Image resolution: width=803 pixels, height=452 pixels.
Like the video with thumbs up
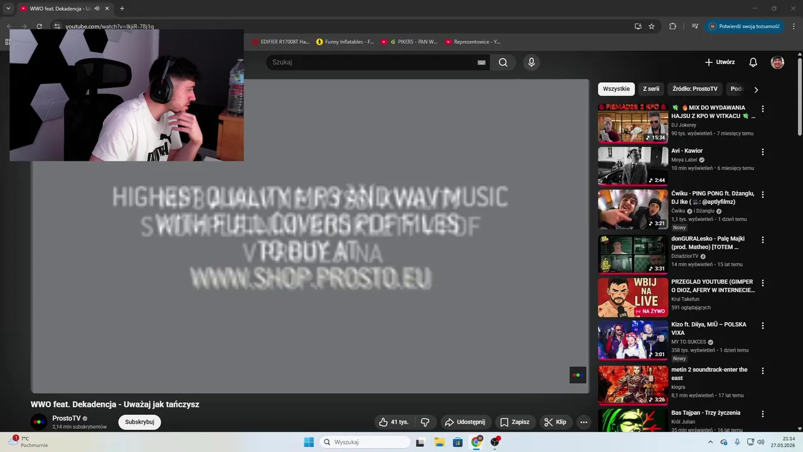tap(394, 422)
